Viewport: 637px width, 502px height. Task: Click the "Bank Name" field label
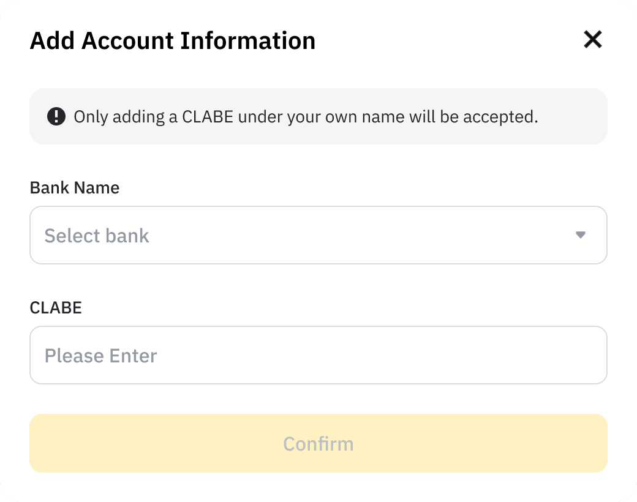(75, 187)
